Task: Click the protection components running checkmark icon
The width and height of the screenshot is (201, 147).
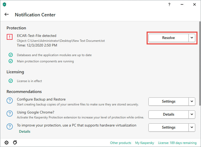Action: click(11, 61)
